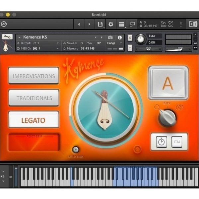Open Kontakt options gear

coord(111,24)
